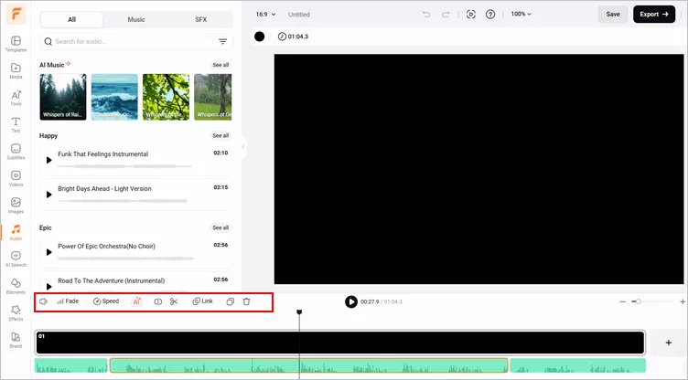Click the timeline zoom slider handle

[639, 301]
